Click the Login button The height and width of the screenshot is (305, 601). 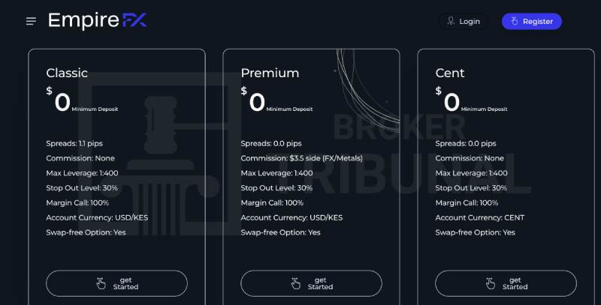(x=464, y=22)
